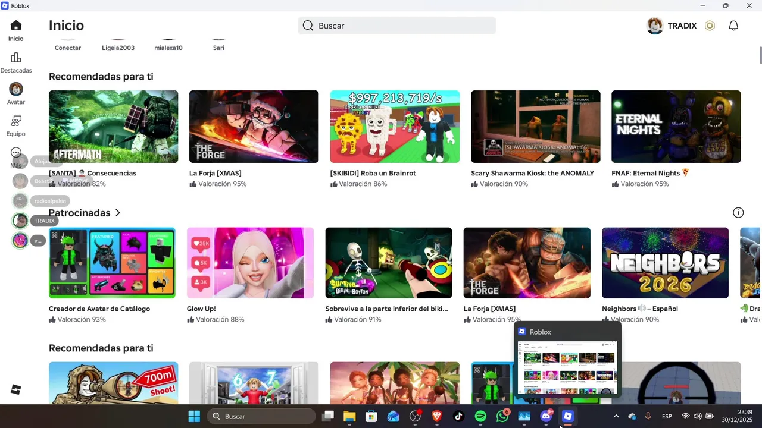Click the Roblox Studio-style logo at sidebar bottom
762x428 pixels.
(16, 389)
